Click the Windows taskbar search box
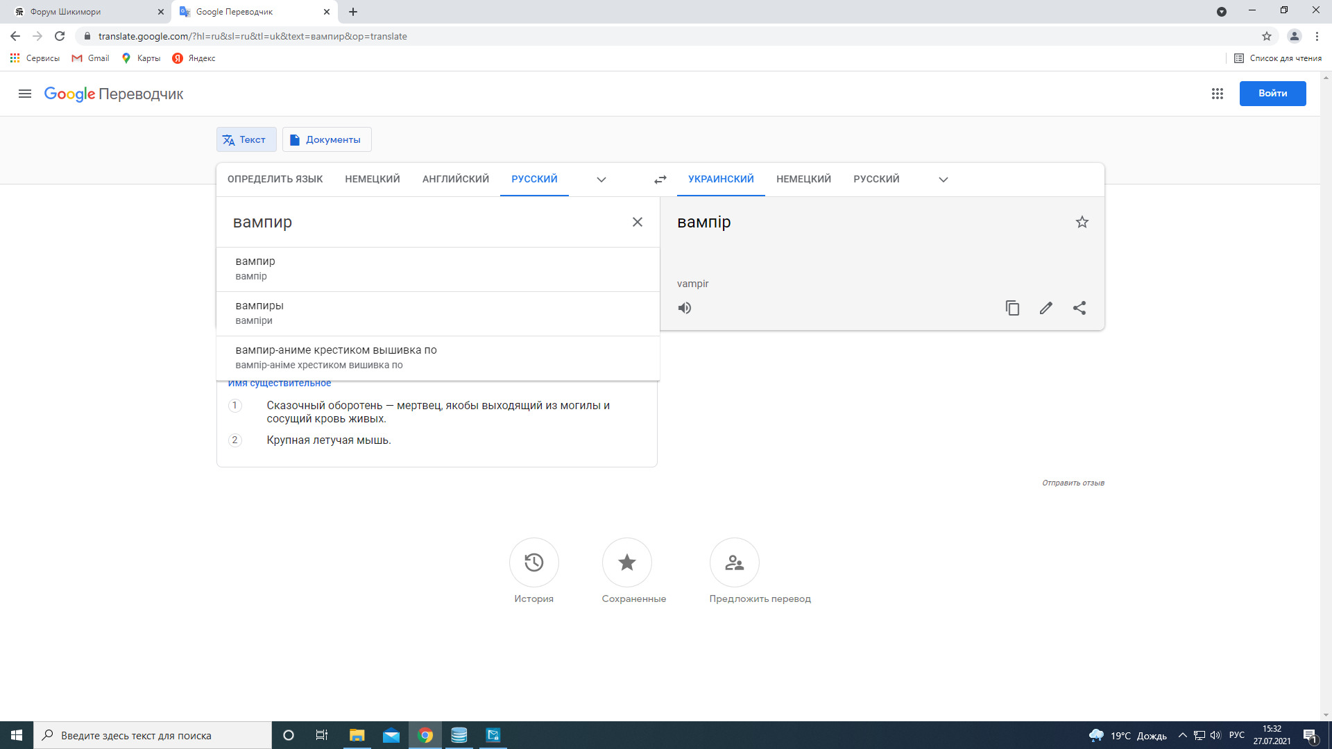Image resolution: width=1332 pixels, height=749 pixels. pyautogui.click(x=153, y=735)
